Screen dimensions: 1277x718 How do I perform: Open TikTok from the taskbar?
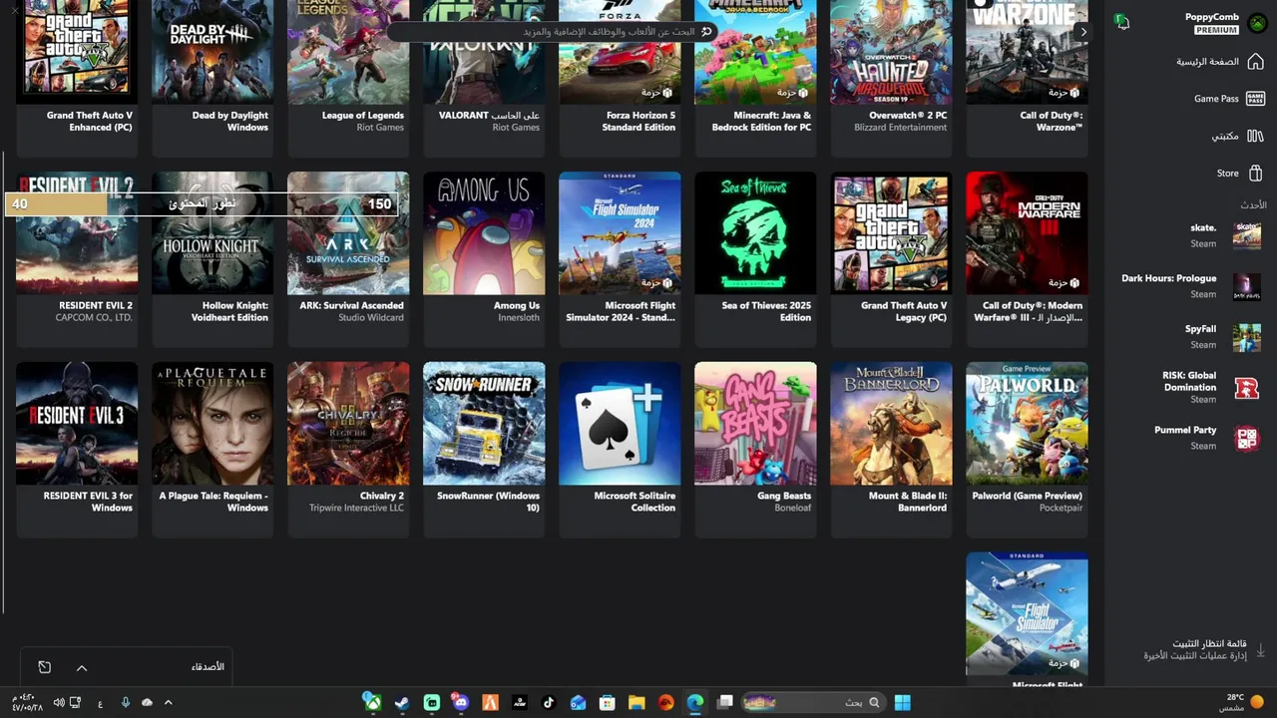pyautogui.click(x=548, y=702)
